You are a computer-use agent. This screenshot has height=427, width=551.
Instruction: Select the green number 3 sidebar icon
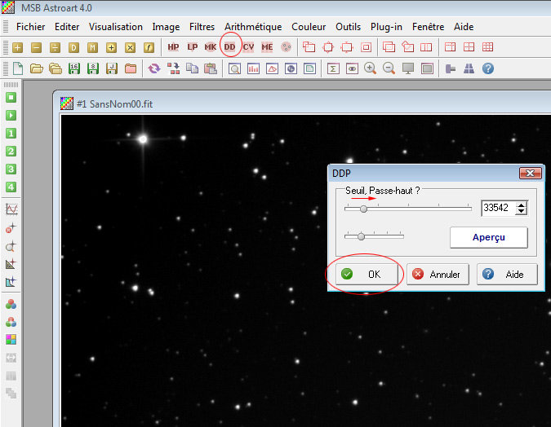click(11, 169)
